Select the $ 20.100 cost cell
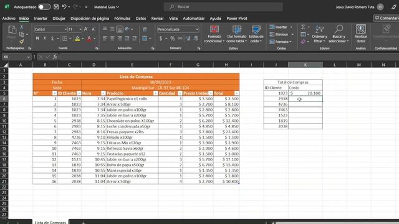The image size is (399, 224). [x=305, y=93]
